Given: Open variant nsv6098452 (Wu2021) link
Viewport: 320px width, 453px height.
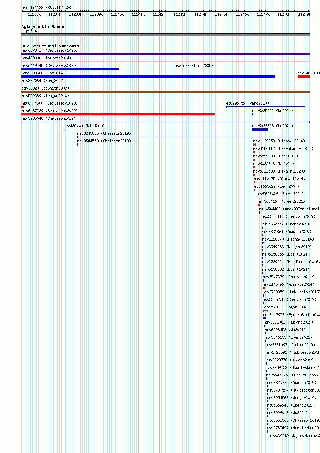Looking at the screenshot, I should coord(285,330).
